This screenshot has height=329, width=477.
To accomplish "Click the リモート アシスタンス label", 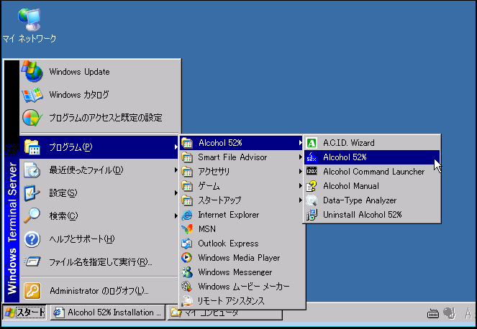I will [231, 301].
